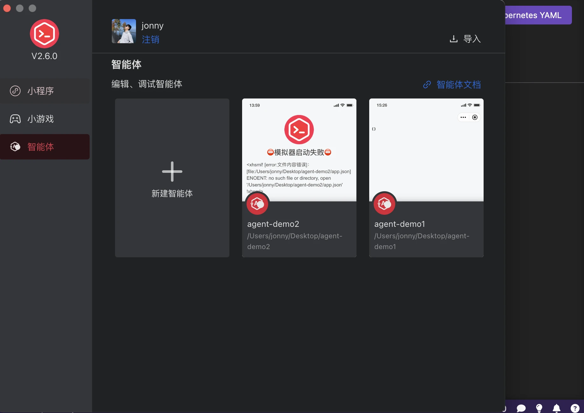
Task: Click the 注销 logout link
Action: (151, 40)
